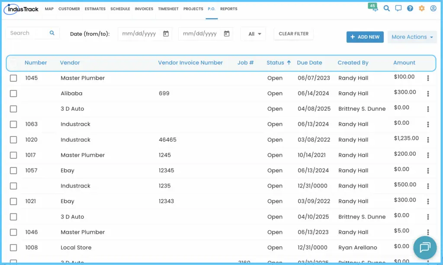Open the help question mark icon
The width and height of the screenshot is (443, 265).
point(410,8)
